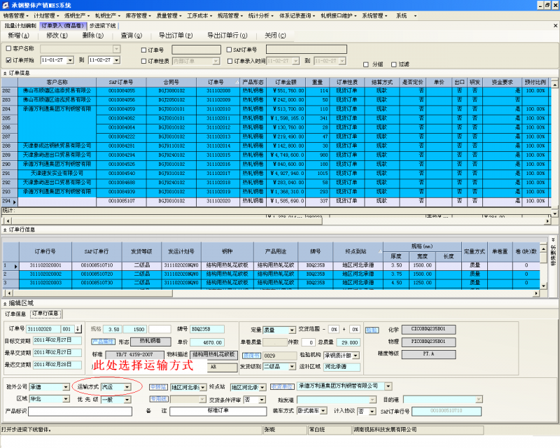Switch to the 批量计划编制 tab

tap(20, 25)
